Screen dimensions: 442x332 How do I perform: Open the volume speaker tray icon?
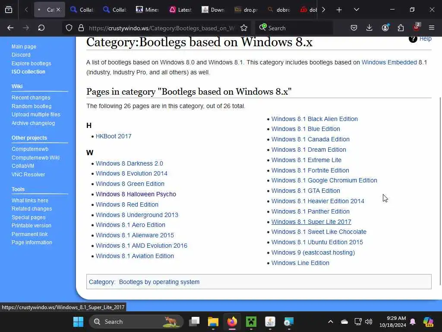click(x=369, y=322)
